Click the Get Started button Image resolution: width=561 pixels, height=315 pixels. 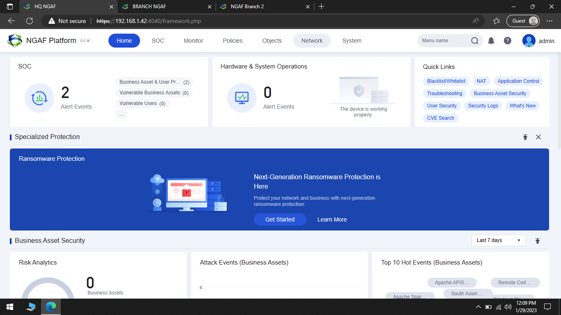pos(280,219)
